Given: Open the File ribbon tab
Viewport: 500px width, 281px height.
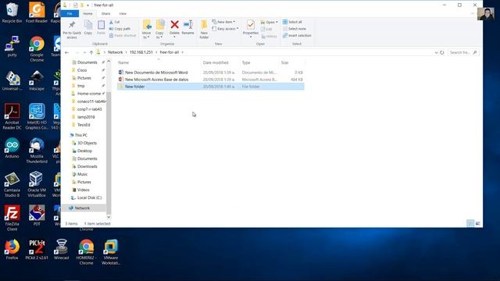Looking at the screenshot, I should [70, 14].
